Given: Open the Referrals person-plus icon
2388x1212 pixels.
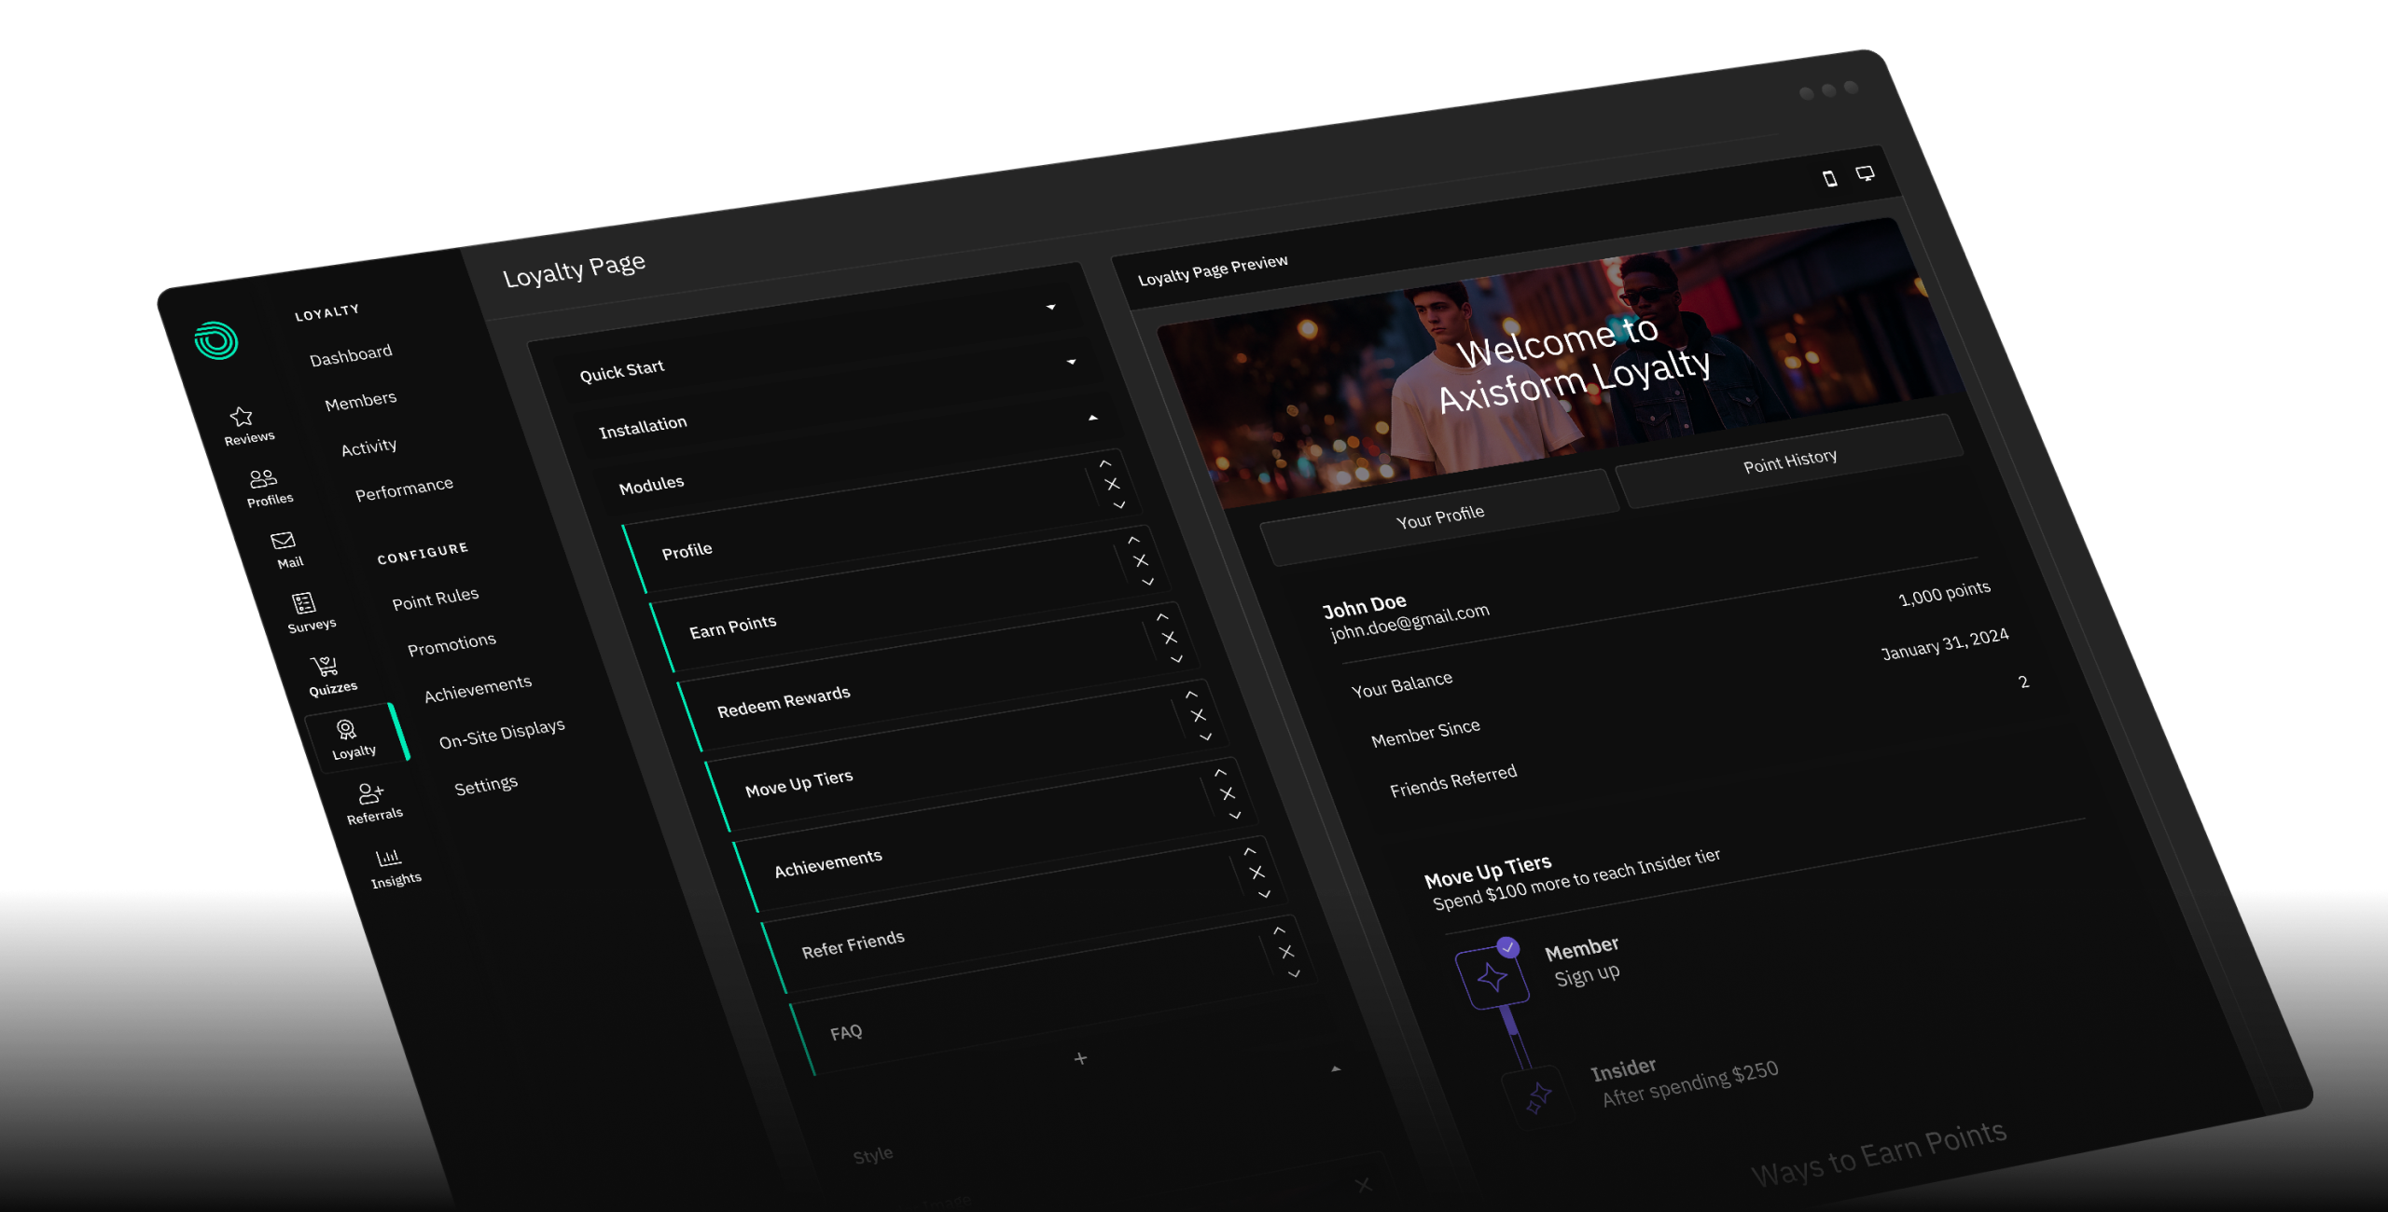Looking at the screenshot, I should pyautogui.click(x=370, y=792).
